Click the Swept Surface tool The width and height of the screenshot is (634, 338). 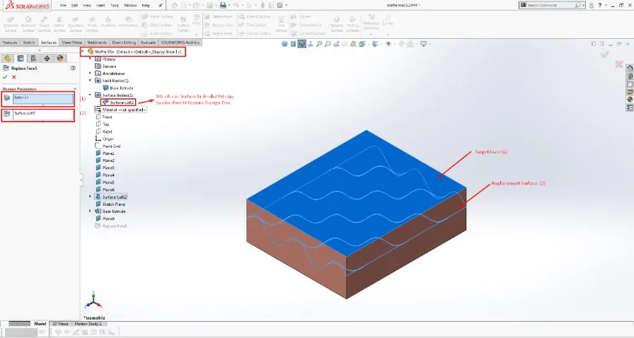point(44,24)
